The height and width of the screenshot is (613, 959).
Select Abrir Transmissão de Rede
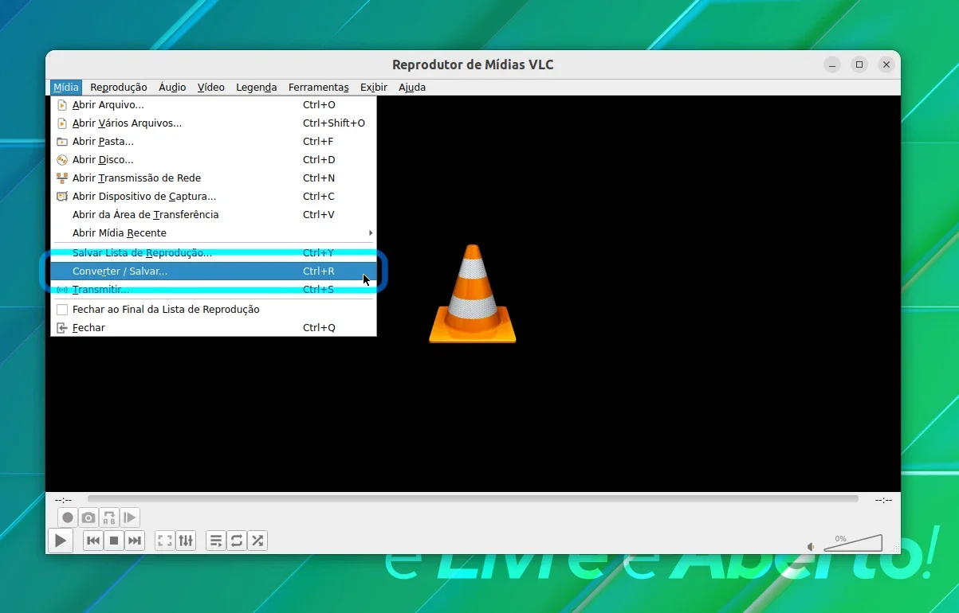tap(214, 178)
